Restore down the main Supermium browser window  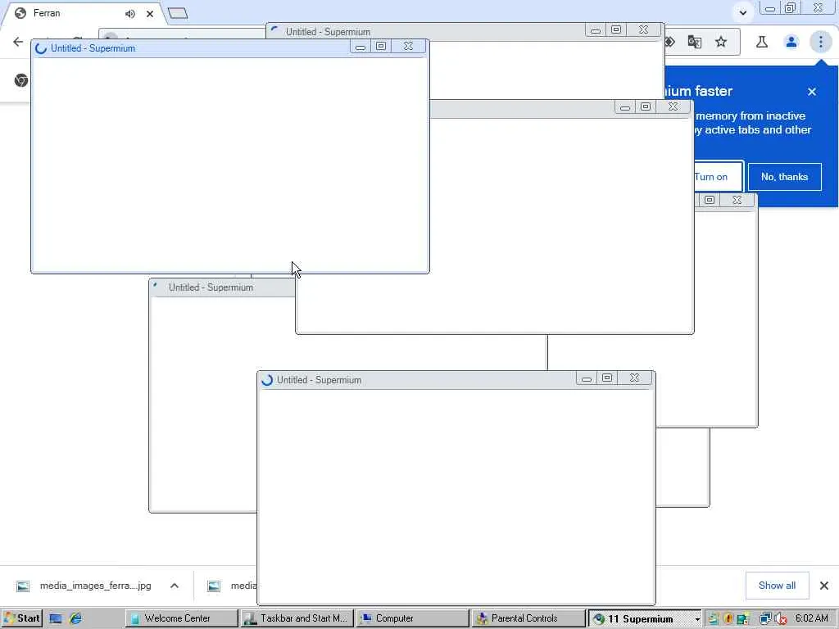tap(791, 8)
